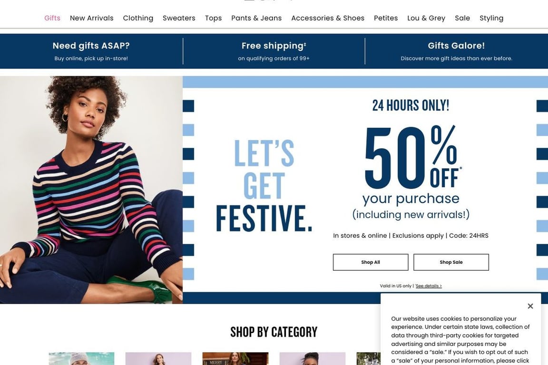Visit the Petites section

(386, 18)
